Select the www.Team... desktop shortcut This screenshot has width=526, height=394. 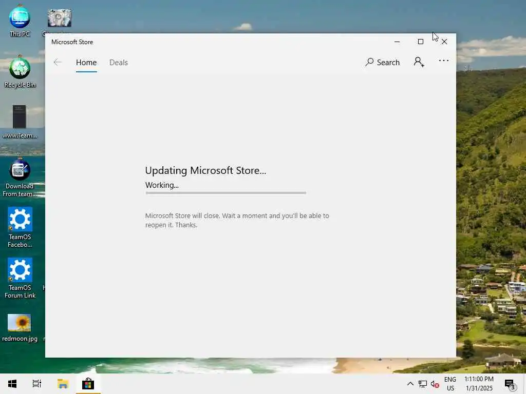point(20,122)
